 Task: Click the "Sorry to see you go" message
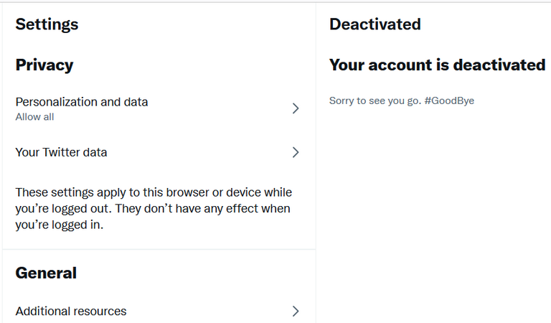375,100
